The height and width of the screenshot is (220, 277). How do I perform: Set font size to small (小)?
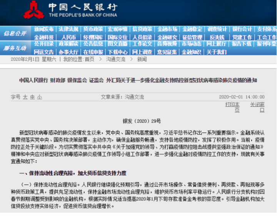[40, 97]
